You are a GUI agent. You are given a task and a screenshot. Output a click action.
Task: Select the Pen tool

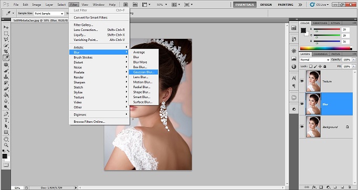tap(6, 114)
